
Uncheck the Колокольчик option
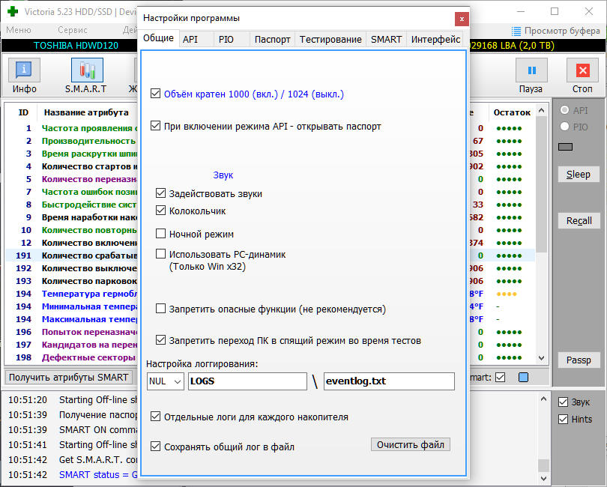[160, 211]
